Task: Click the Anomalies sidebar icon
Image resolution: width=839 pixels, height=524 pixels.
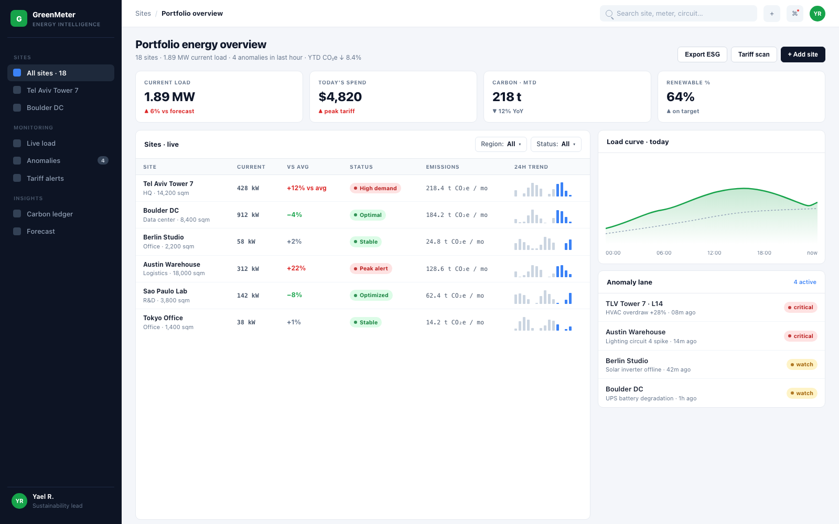Action: [17, 160]
